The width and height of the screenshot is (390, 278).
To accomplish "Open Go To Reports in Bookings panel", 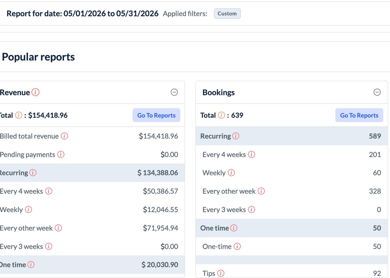I will [359, 115].
